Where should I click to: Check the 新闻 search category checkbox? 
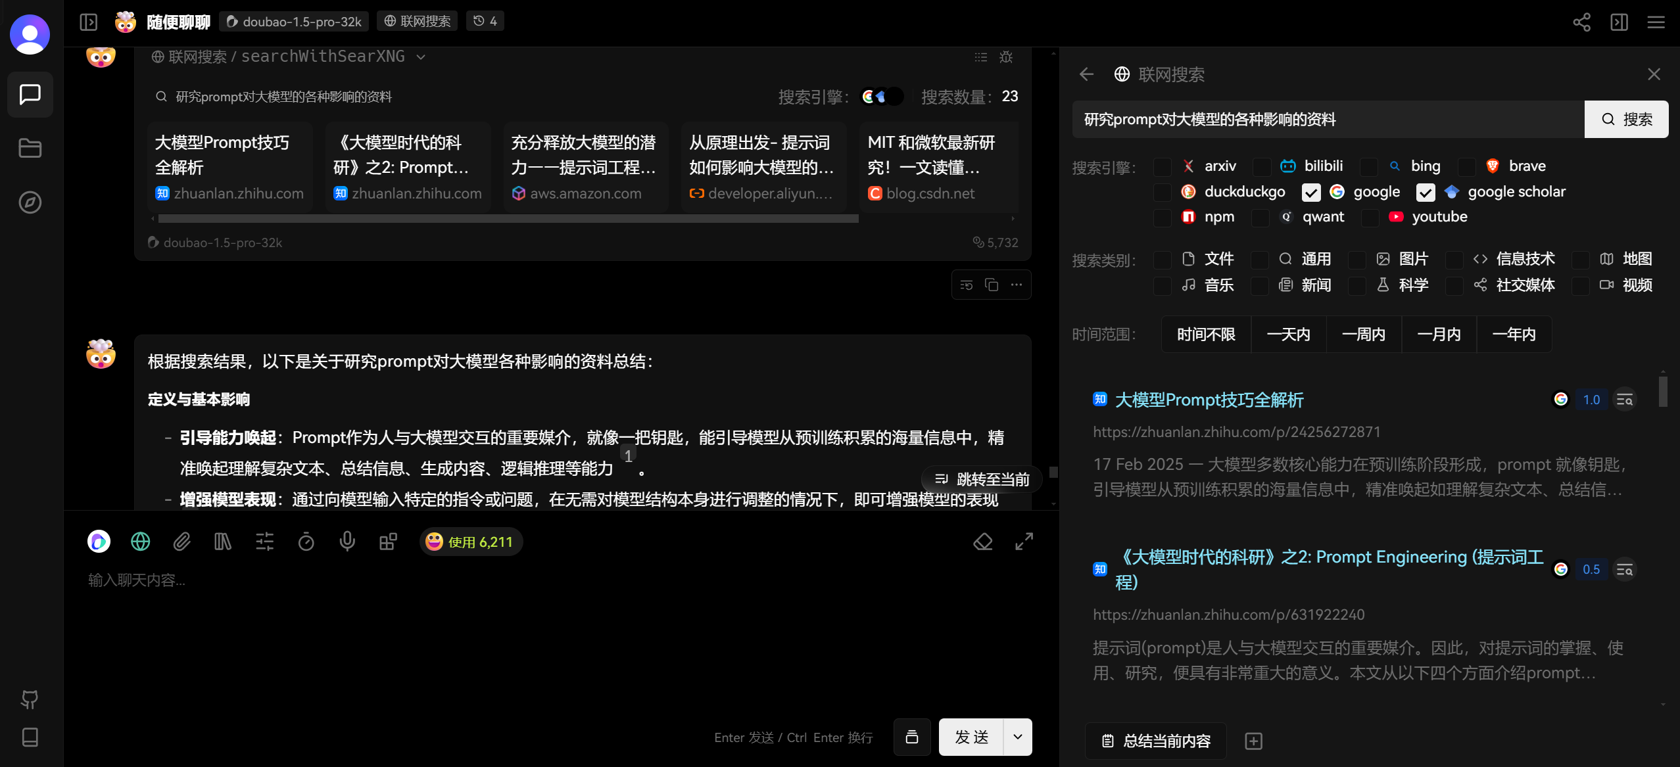(x=1259, y=286)
